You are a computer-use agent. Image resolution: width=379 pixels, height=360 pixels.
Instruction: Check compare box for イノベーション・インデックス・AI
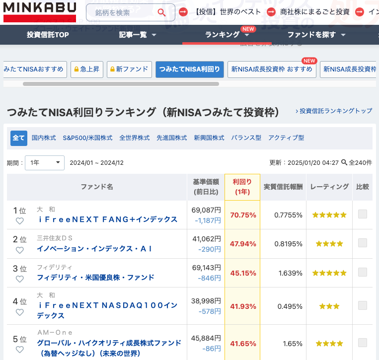(x=362, y=243)
